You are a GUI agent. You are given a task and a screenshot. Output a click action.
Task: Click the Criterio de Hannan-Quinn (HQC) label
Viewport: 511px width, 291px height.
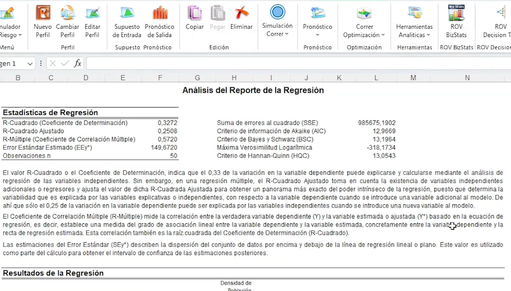click(x=263, y=156)
